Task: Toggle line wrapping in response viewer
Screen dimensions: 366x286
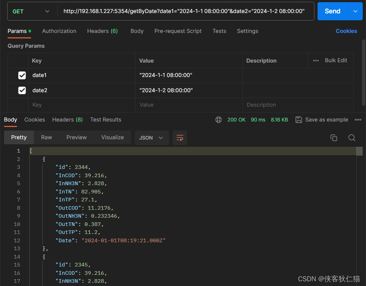Action: click(x=180, y=137)
